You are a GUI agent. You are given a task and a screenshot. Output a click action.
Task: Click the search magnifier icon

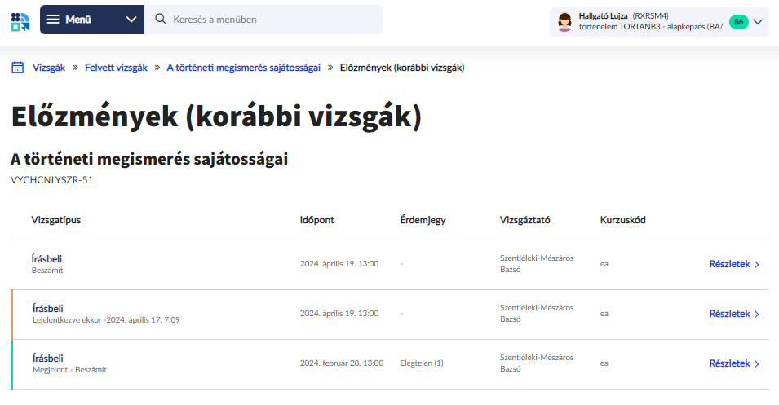tap(160, 20)
